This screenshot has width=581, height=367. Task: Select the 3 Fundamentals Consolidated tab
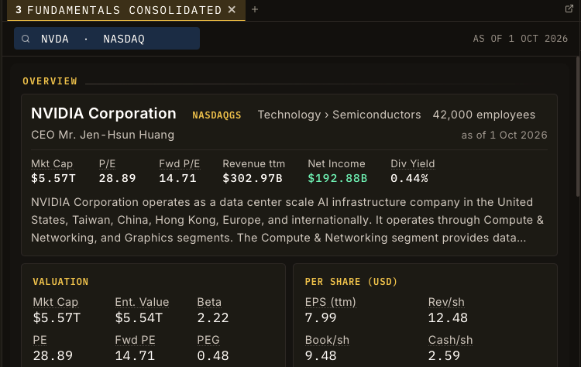(x=126, y=10)
